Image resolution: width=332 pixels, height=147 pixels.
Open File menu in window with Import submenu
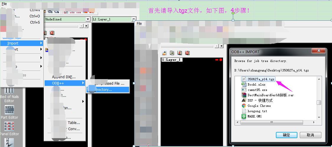pos(4,4)
